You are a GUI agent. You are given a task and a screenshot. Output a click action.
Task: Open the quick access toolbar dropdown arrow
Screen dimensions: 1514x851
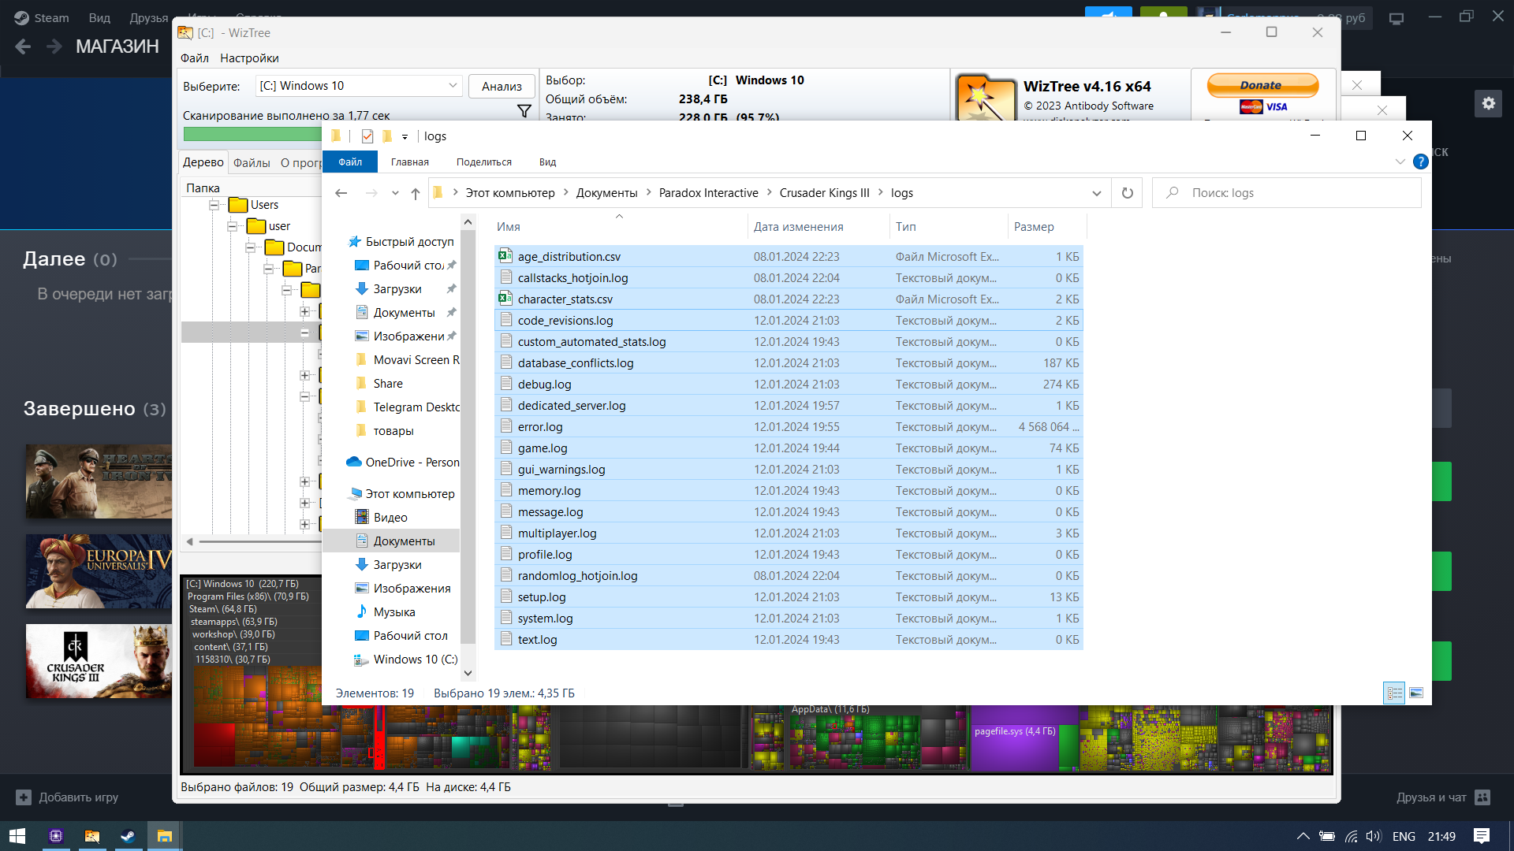coord(405,137)
